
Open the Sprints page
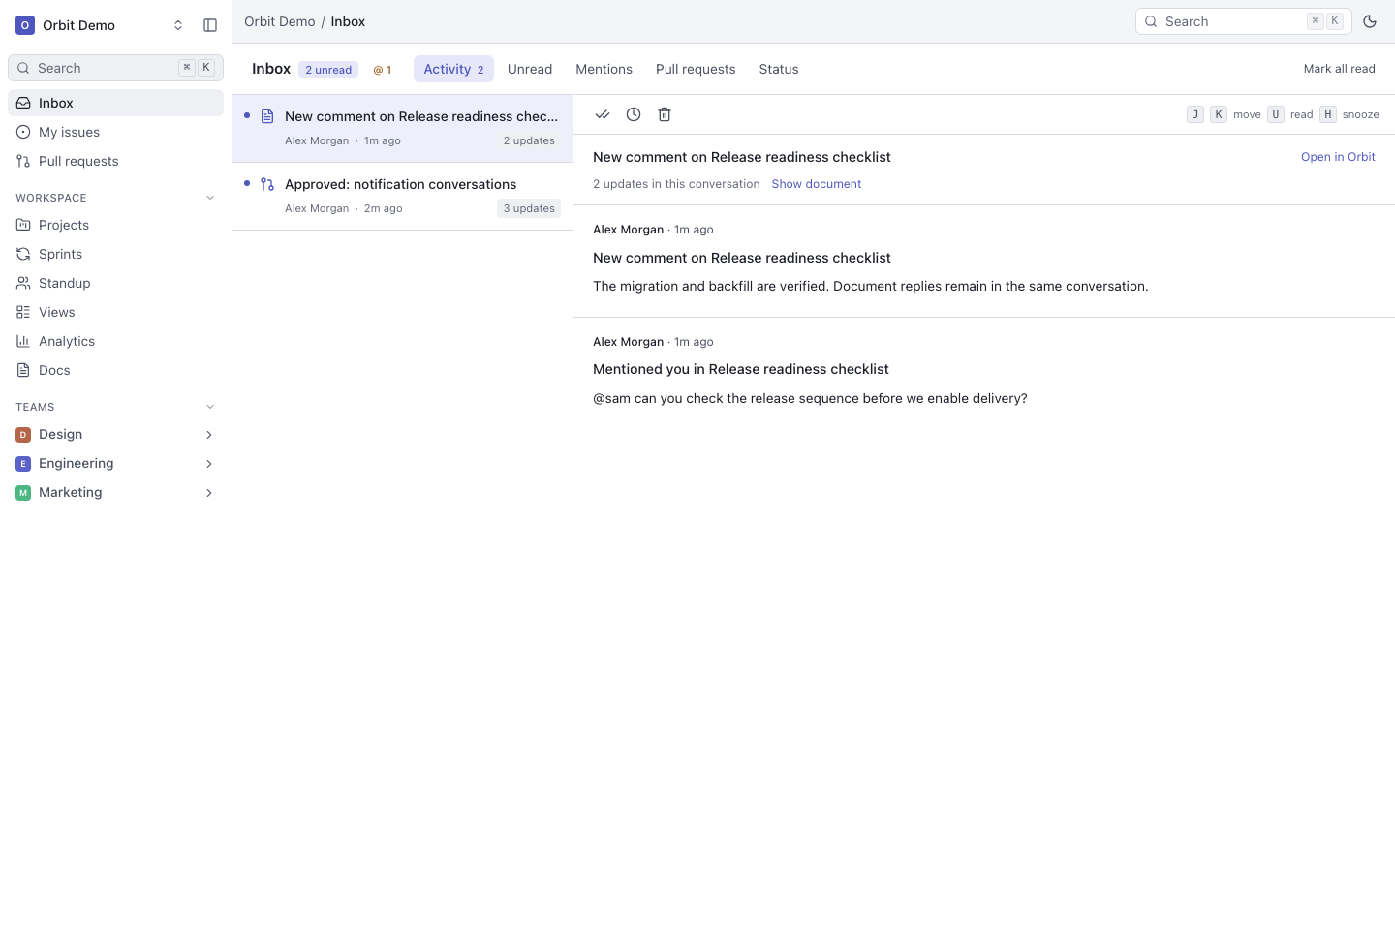click(x=115, y=254)
